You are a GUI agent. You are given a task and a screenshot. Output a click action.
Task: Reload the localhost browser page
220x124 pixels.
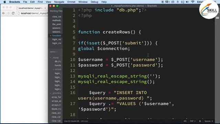click(13, 13)
